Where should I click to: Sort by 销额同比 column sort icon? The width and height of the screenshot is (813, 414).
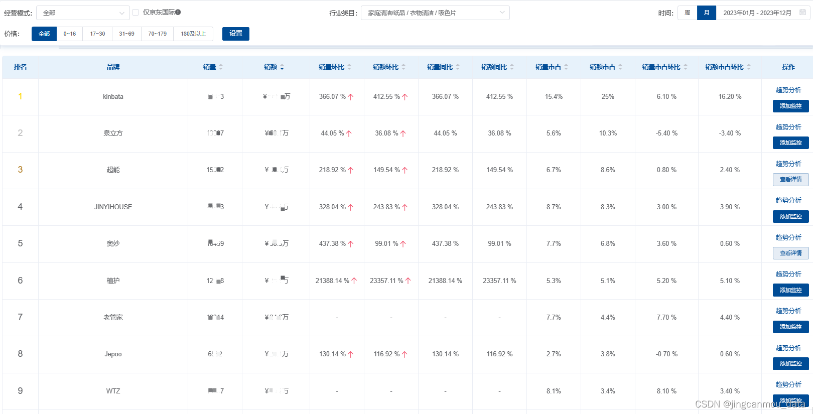pyautogui.click(x=512, y=67)
